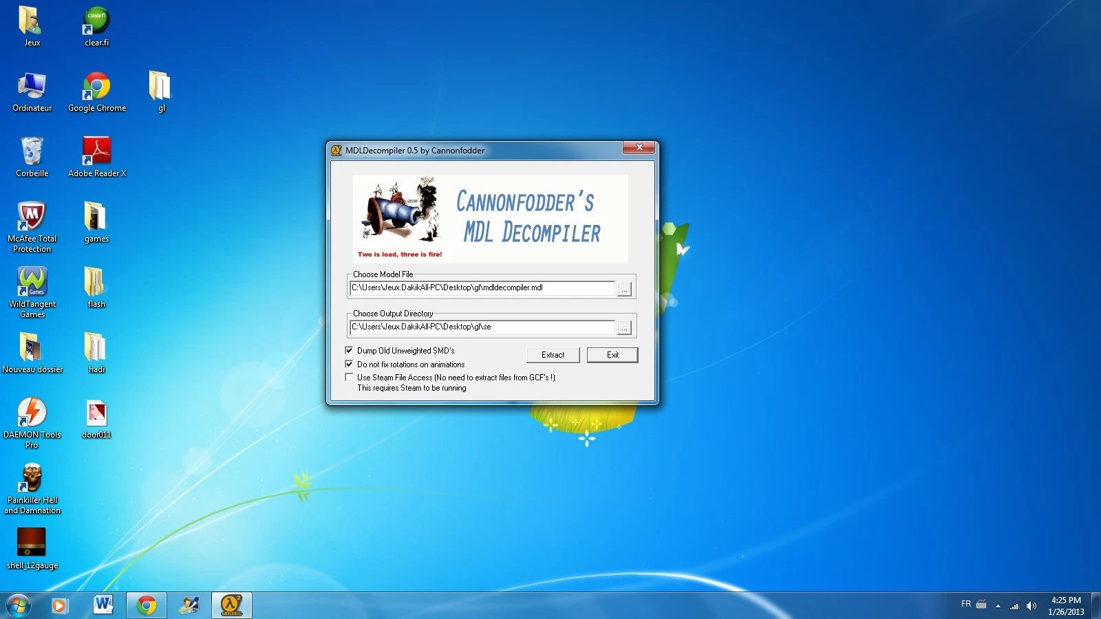Switch to Chrome in the taskbar
The height and width of the screenshot is (619, 1101).
pyautogui.click(x=146, y=605)
